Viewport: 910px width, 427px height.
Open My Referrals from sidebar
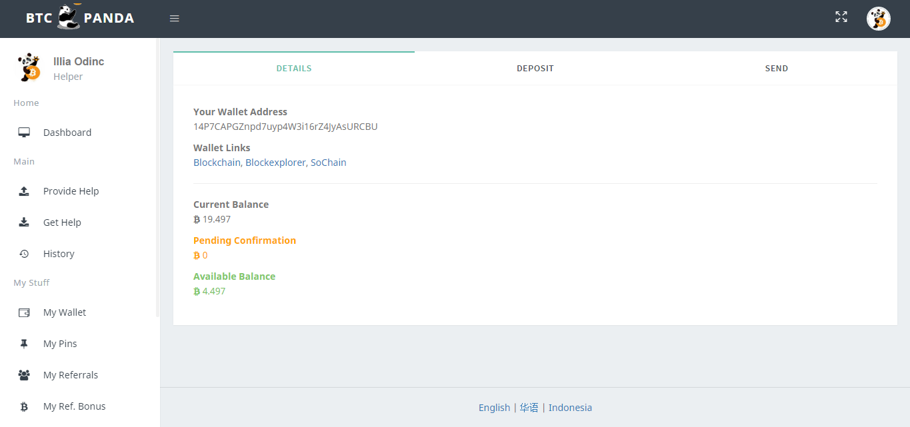70,375
